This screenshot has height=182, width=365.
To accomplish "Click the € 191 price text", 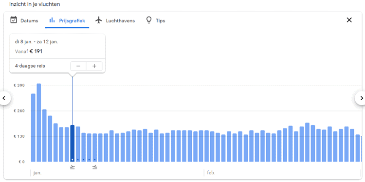I will 36,52.
